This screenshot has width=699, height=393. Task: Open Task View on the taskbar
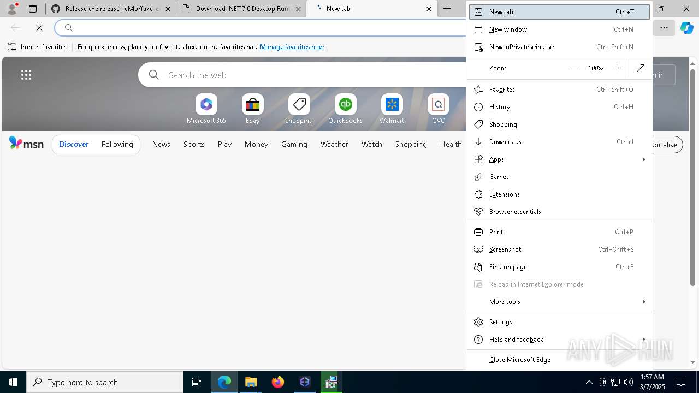coord(197,382)
